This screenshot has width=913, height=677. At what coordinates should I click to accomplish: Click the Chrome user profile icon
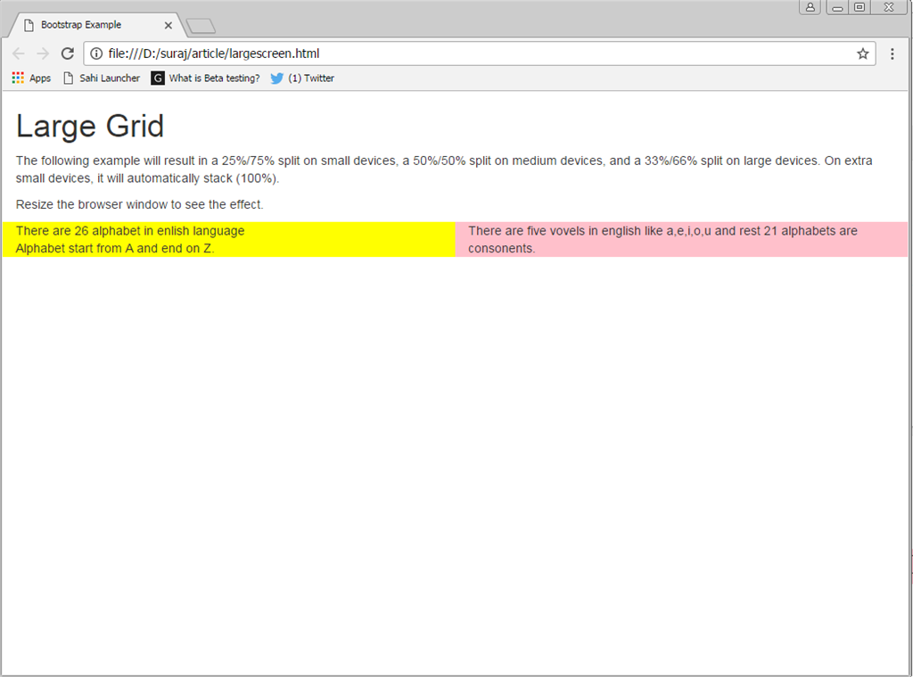click(810, 7)
